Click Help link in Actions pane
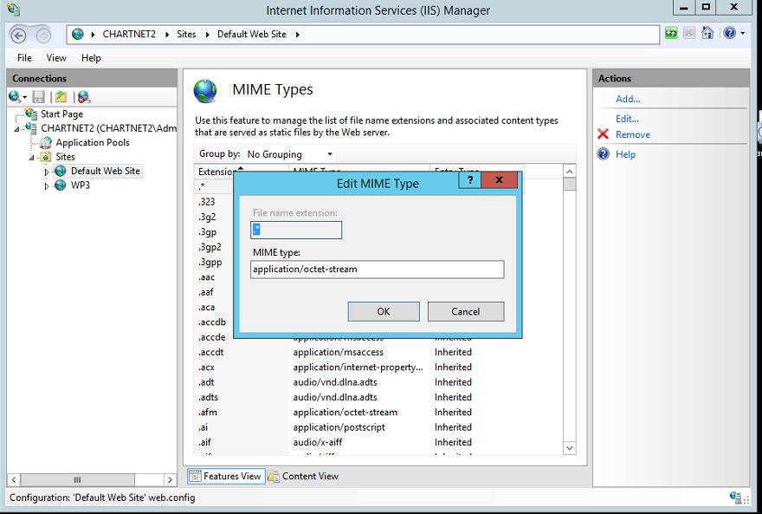762x514 pixels. click(x=625, y=154)
